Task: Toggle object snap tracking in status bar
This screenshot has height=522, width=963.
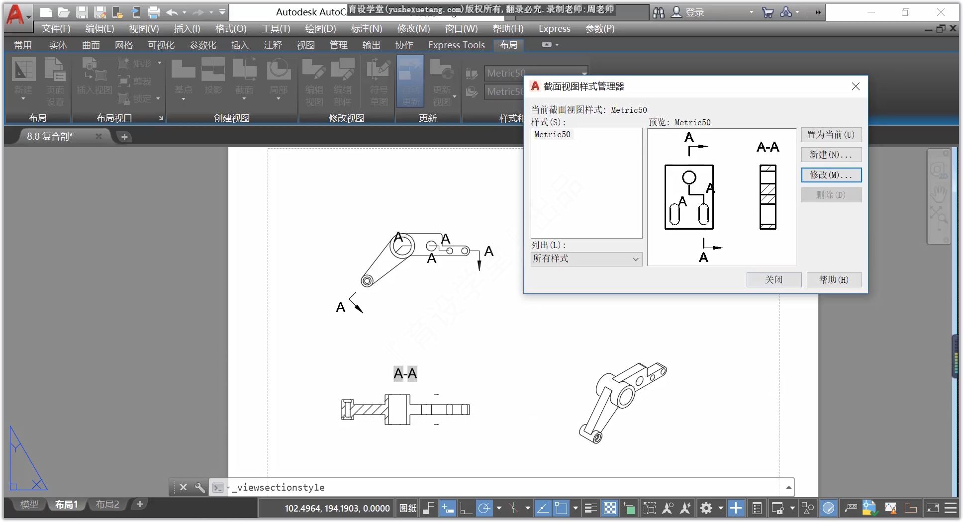Action: point(543,508)
